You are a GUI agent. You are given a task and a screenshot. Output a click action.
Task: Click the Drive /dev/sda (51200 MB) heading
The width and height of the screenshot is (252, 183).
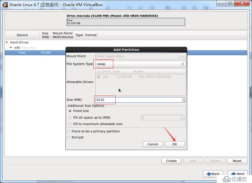pyautogui.click(x=112, y=16)
